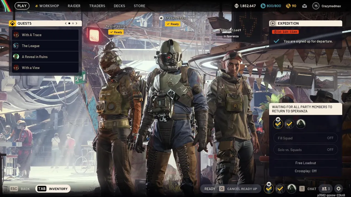The image size is (351, 197).
Task: Click the With A Trace quest icon
Action: tap(16, 35)
